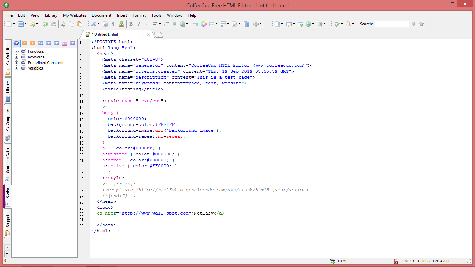Screen dimensions: 475x267
Task: Paste from the clipboard icon
Action: pyautogui.click(x=79, y=24)
